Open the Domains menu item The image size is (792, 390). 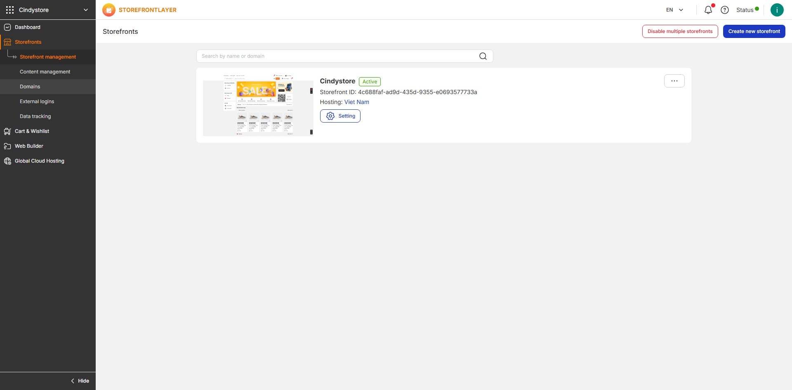click(x=30, y=86)
